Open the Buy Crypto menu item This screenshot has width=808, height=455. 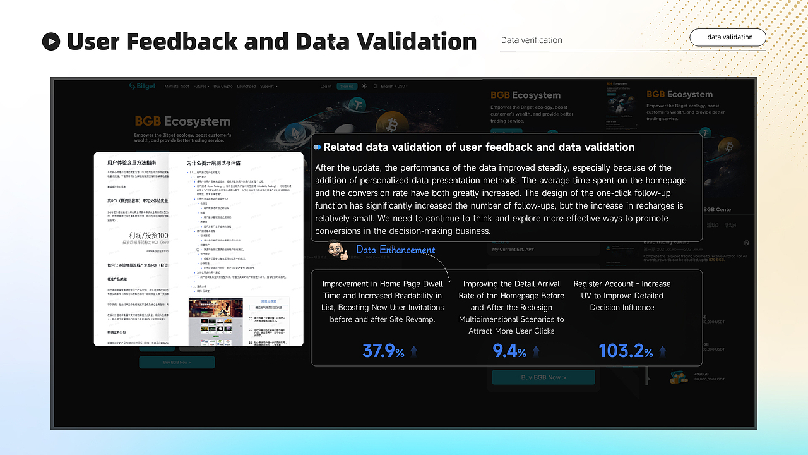click(x=223, y=86)
